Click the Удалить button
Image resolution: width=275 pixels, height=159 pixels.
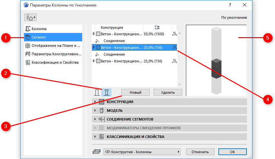pyautogui.click(x=168, y=92)
